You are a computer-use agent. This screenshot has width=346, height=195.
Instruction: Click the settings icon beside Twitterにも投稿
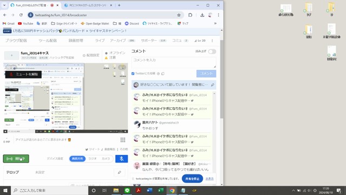pos(158,74)
